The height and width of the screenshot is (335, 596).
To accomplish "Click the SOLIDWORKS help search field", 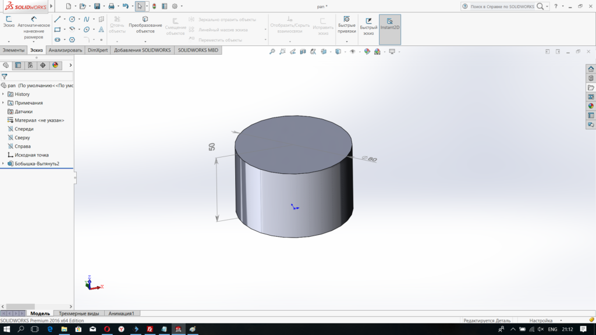I will pyautogui.click(x=502, y=6).
